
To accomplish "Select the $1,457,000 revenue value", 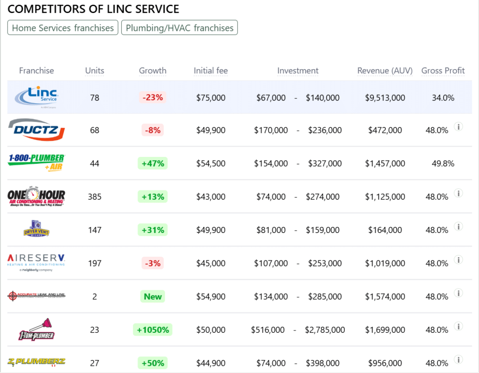I will tap(385, 163).
